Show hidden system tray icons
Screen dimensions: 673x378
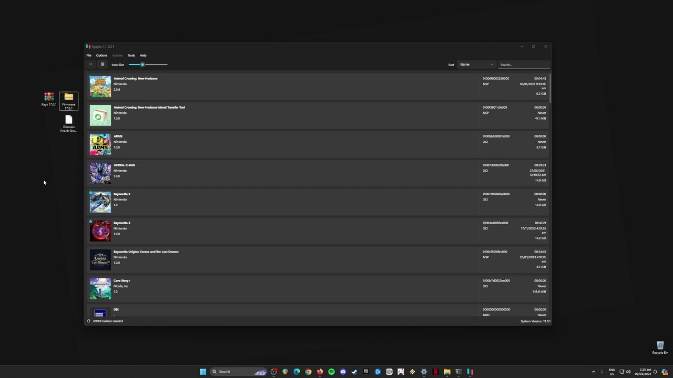coord(594,372)
